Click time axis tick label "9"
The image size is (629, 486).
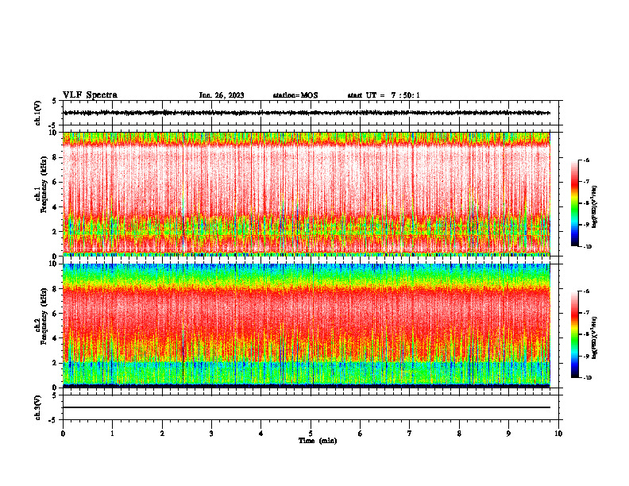(x=508, y=434)
